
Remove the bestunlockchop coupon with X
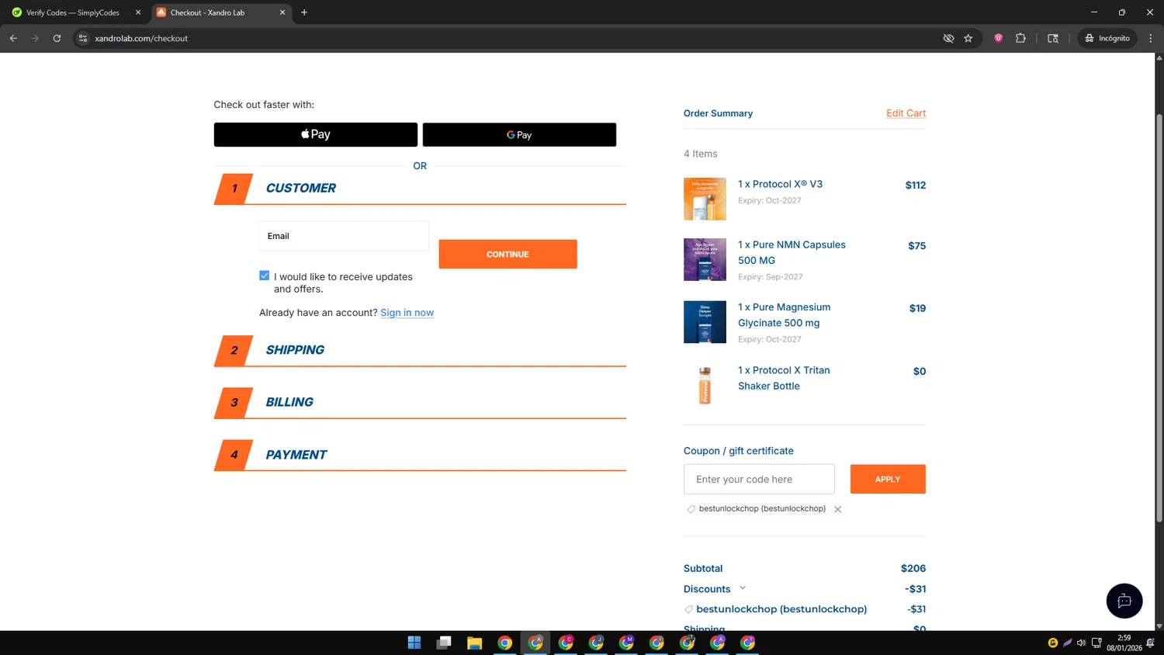[837, 510]
